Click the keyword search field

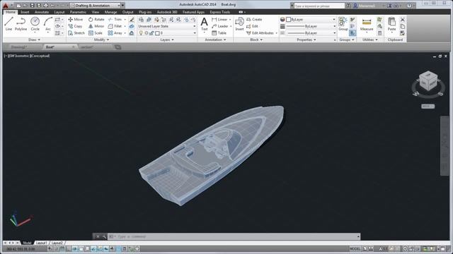pos(319,6)
